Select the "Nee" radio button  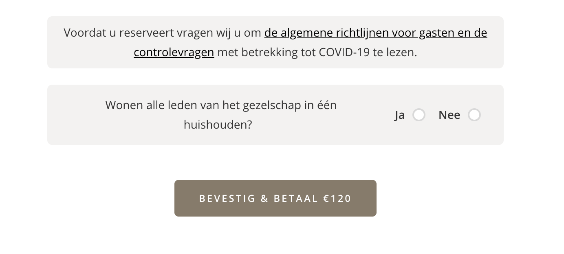(x=474, y=115)
